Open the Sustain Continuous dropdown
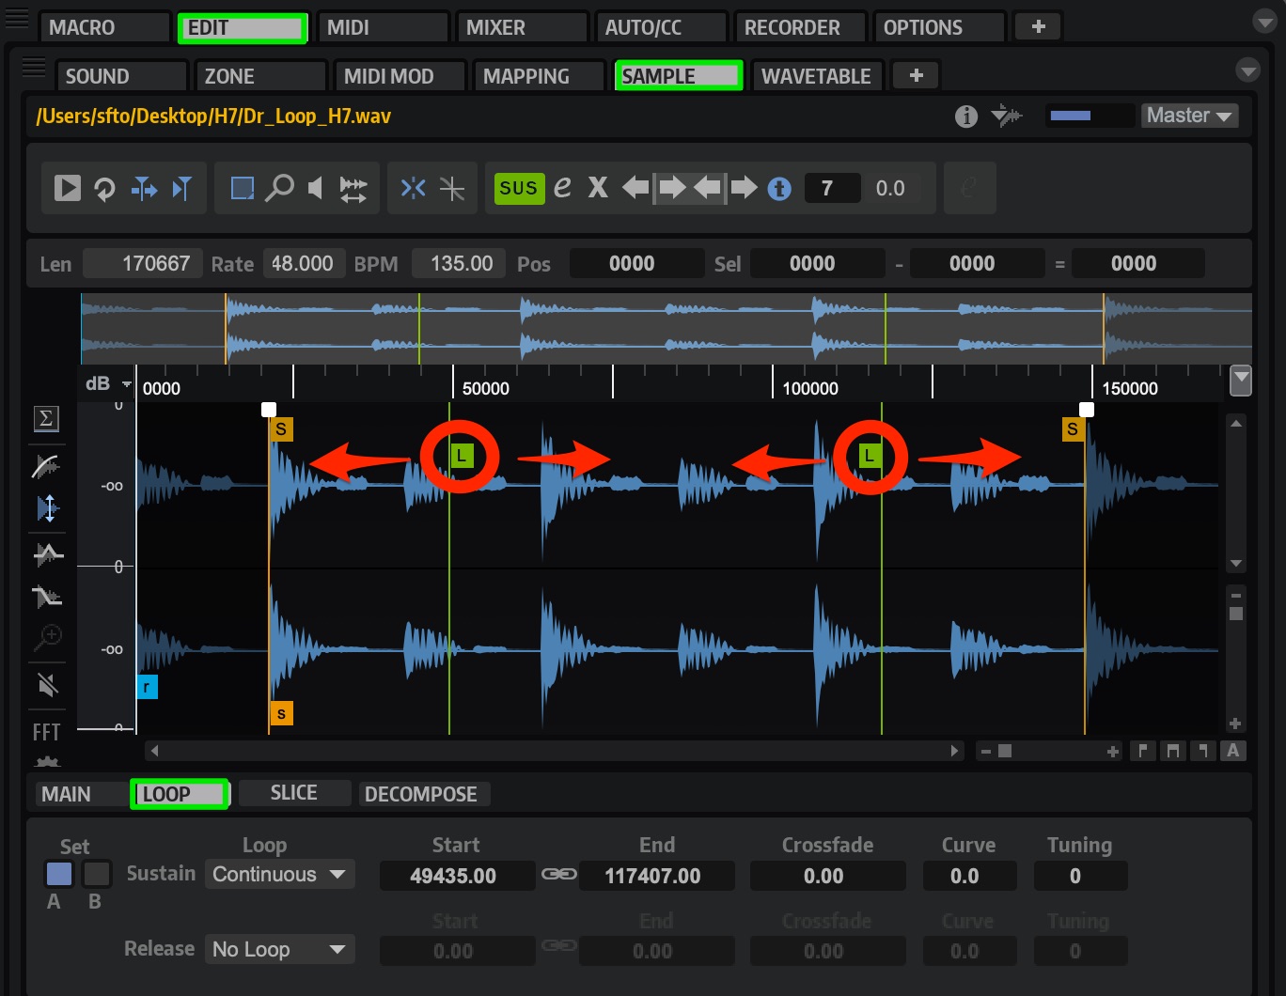1286x996 pixels. tap(280, 875)
